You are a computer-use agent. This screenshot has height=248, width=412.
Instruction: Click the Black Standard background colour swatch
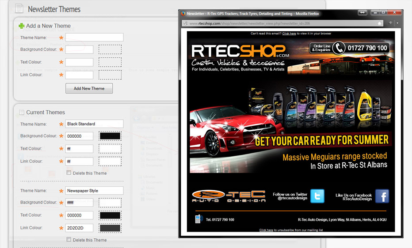110,136
